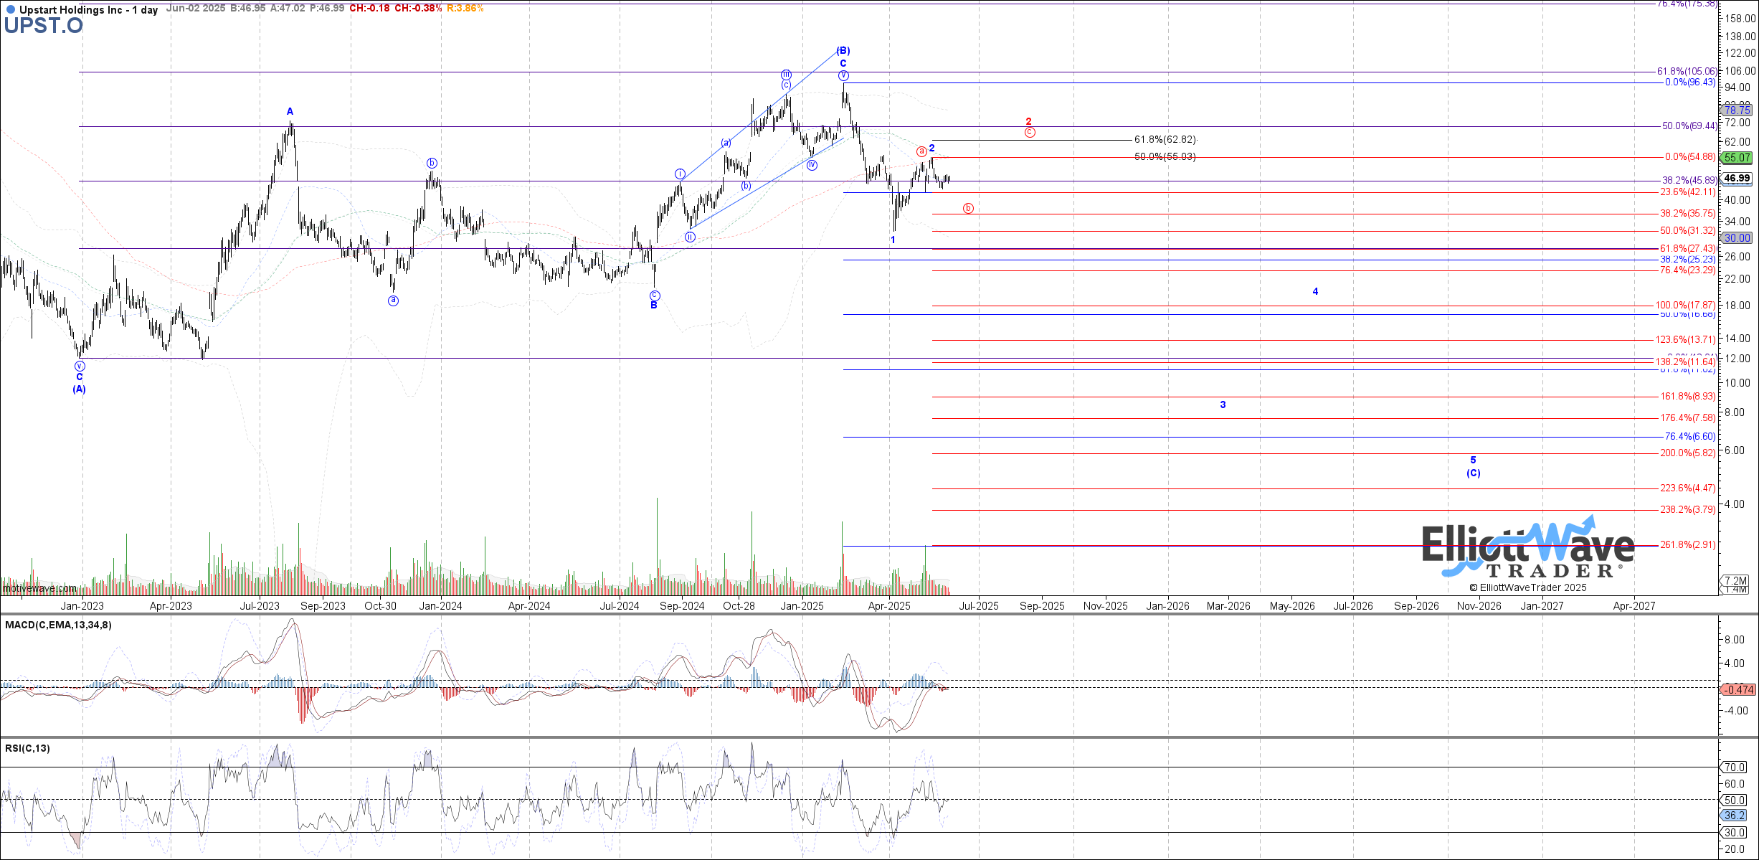Select the 261.8%(2.91) extension label
This screenshot has width=1759, height=860.
point(1688,545)
